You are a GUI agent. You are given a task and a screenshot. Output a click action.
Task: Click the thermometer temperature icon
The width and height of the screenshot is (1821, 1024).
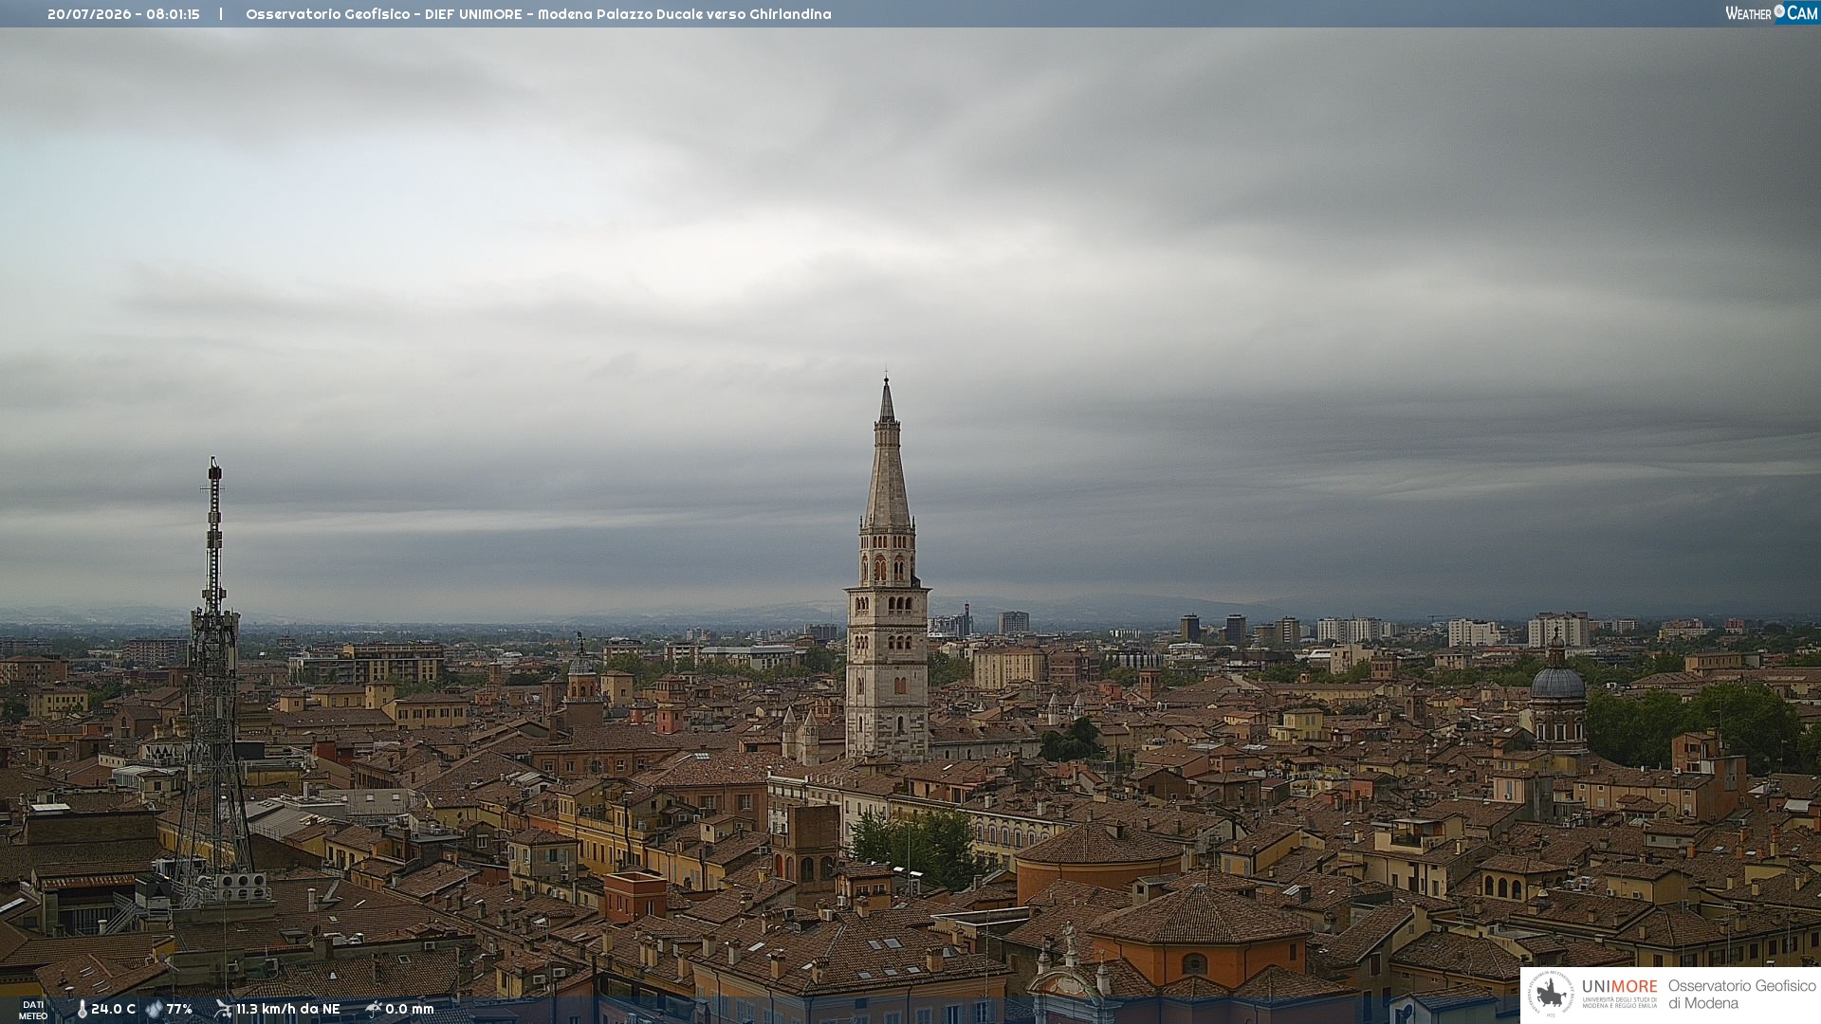[x=82, y=1009]
